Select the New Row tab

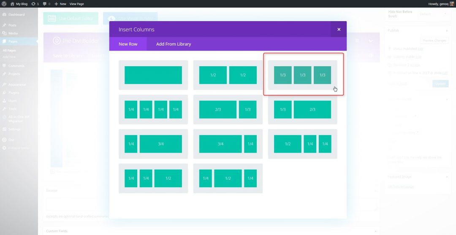point(128,44)
